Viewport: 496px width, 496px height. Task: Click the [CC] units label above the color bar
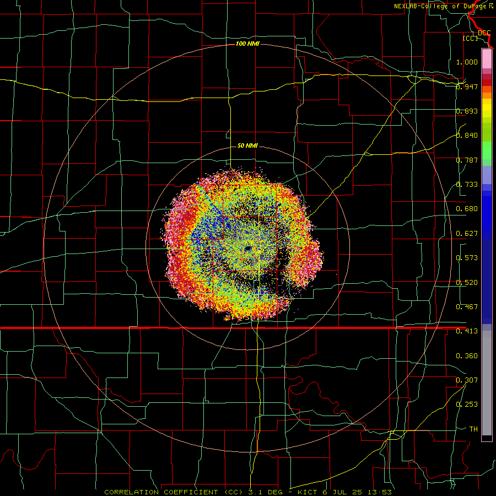pos(470,38)
